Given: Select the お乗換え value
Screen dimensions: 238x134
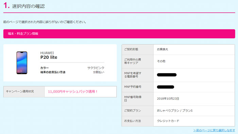Looking at the screenshot, I should click(163, 50).
